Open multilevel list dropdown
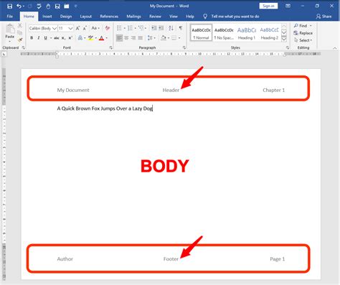Viewport: 340px width, 285px height. click(x=146, y=28)
